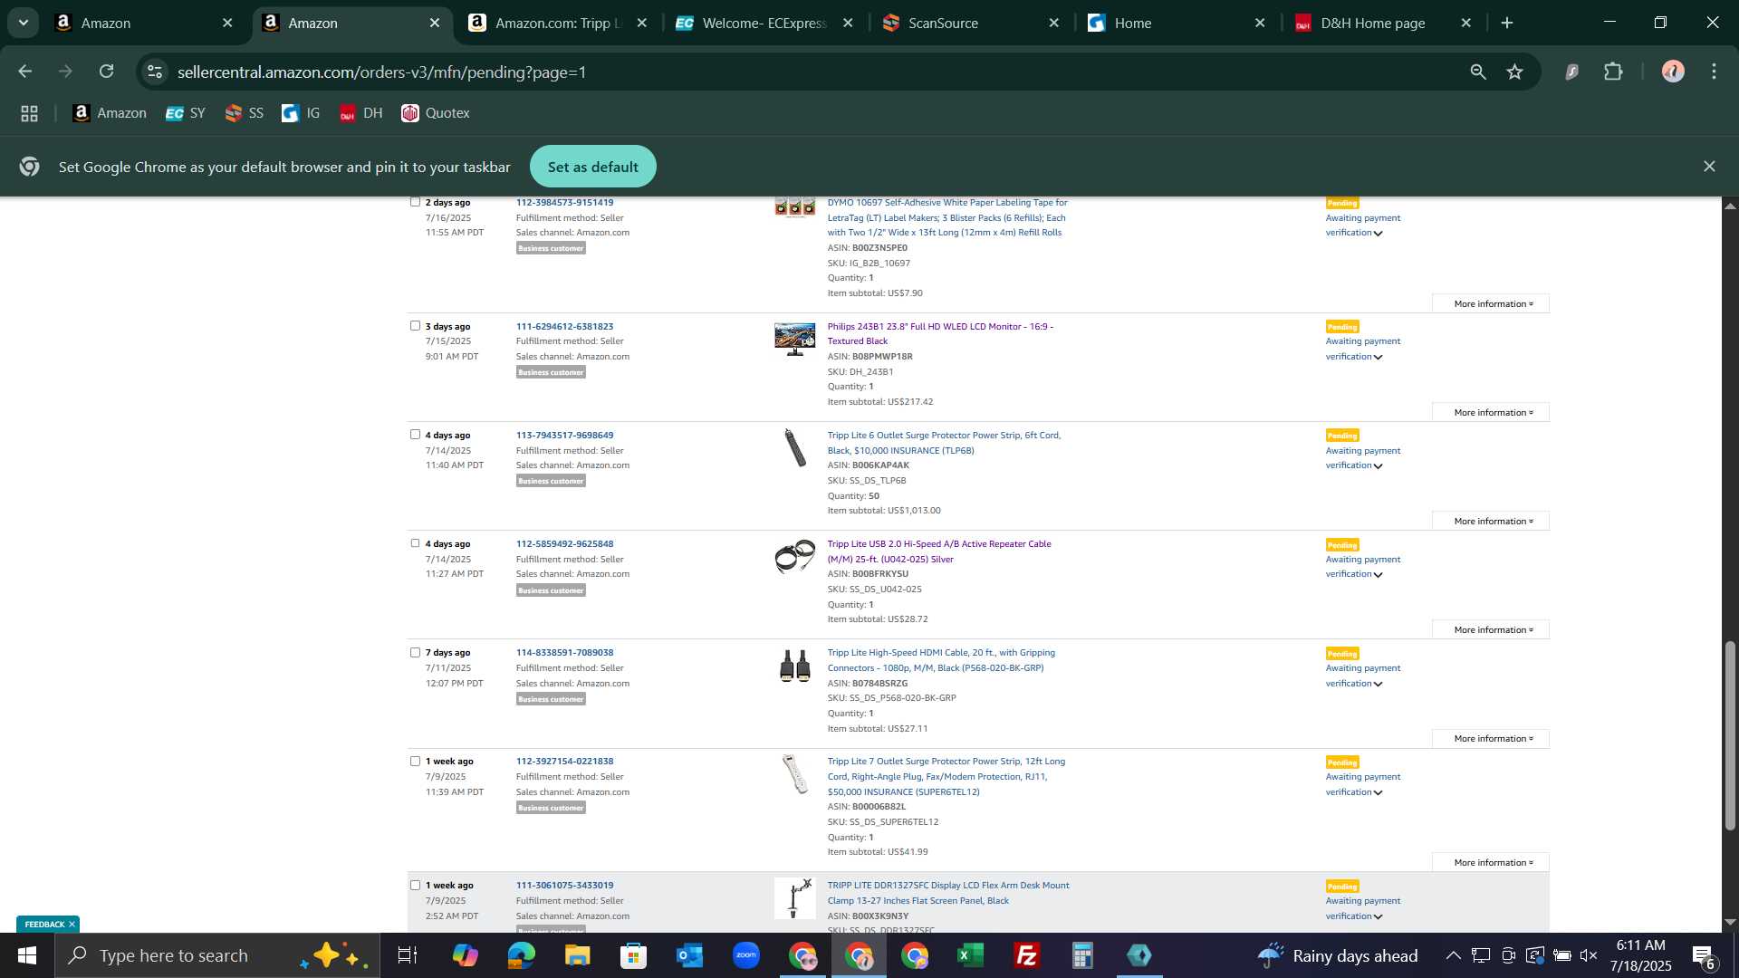Screen dimensions: 1739x978
Task: Open the IG bookmark
Action: [x=301, y=113]
